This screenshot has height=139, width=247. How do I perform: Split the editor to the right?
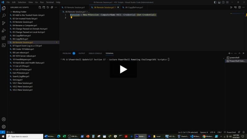(239, 7)
